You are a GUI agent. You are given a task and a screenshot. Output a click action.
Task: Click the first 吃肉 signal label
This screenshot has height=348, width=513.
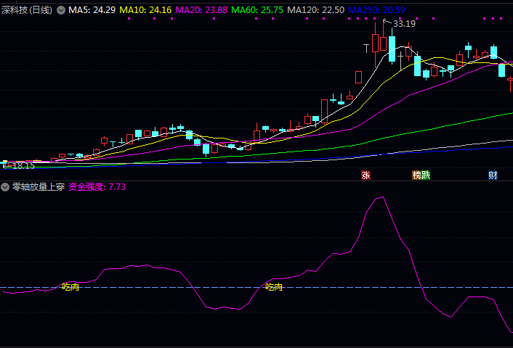click(x=70, y=287)
